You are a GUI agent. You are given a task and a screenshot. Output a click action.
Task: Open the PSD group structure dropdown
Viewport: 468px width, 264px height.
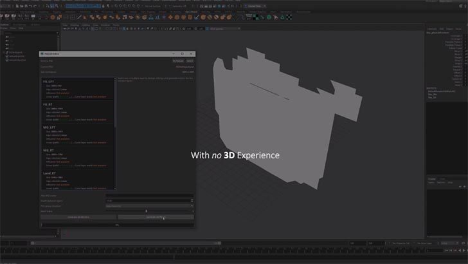149,205
